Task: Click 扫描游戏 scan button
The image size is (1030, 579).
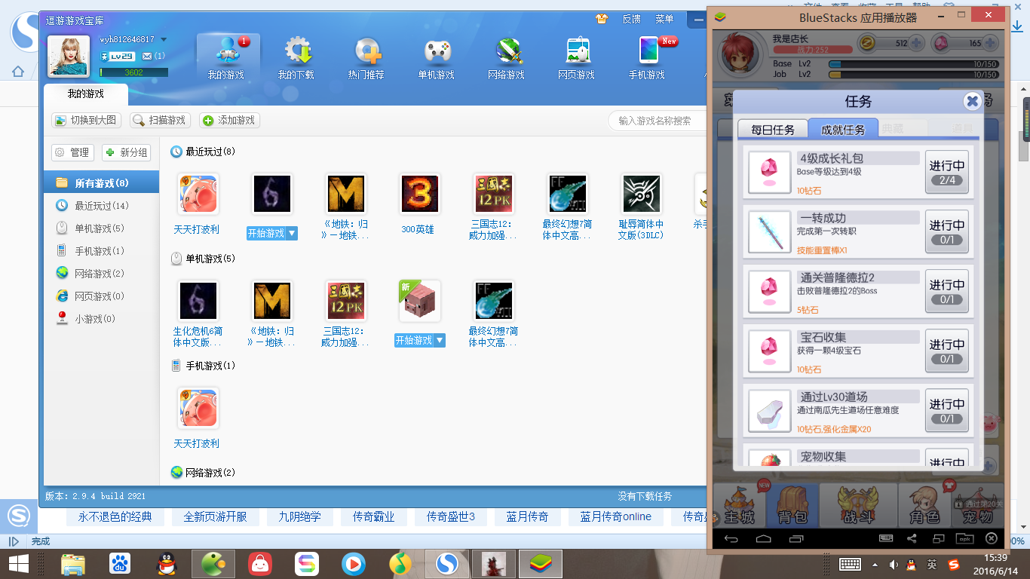Action: (x=160, y=120)
